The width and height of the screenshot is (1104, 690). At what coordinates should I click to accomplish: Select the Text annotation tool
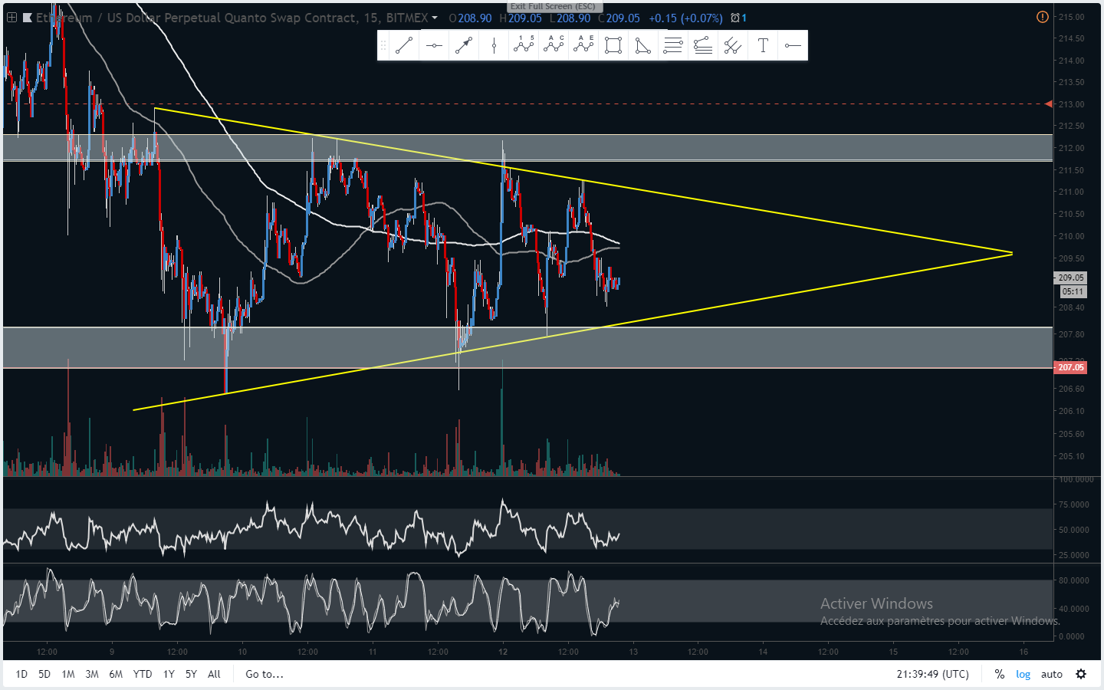click(x=763, y=46)
